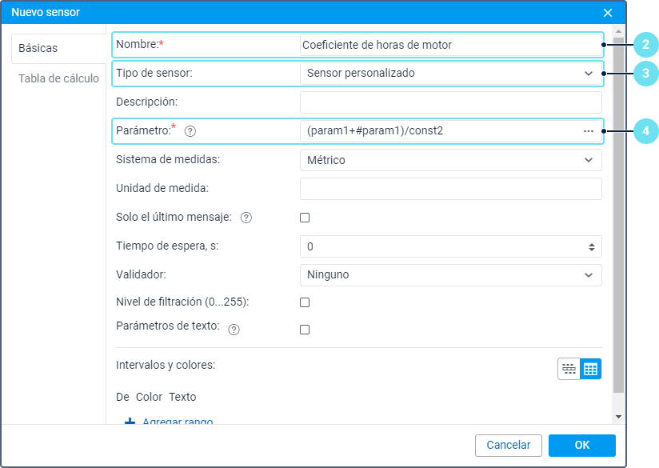The height and width of the screenshot is (468, 659).
Task: Click the Cancelar button
Action: click(509, 446)
